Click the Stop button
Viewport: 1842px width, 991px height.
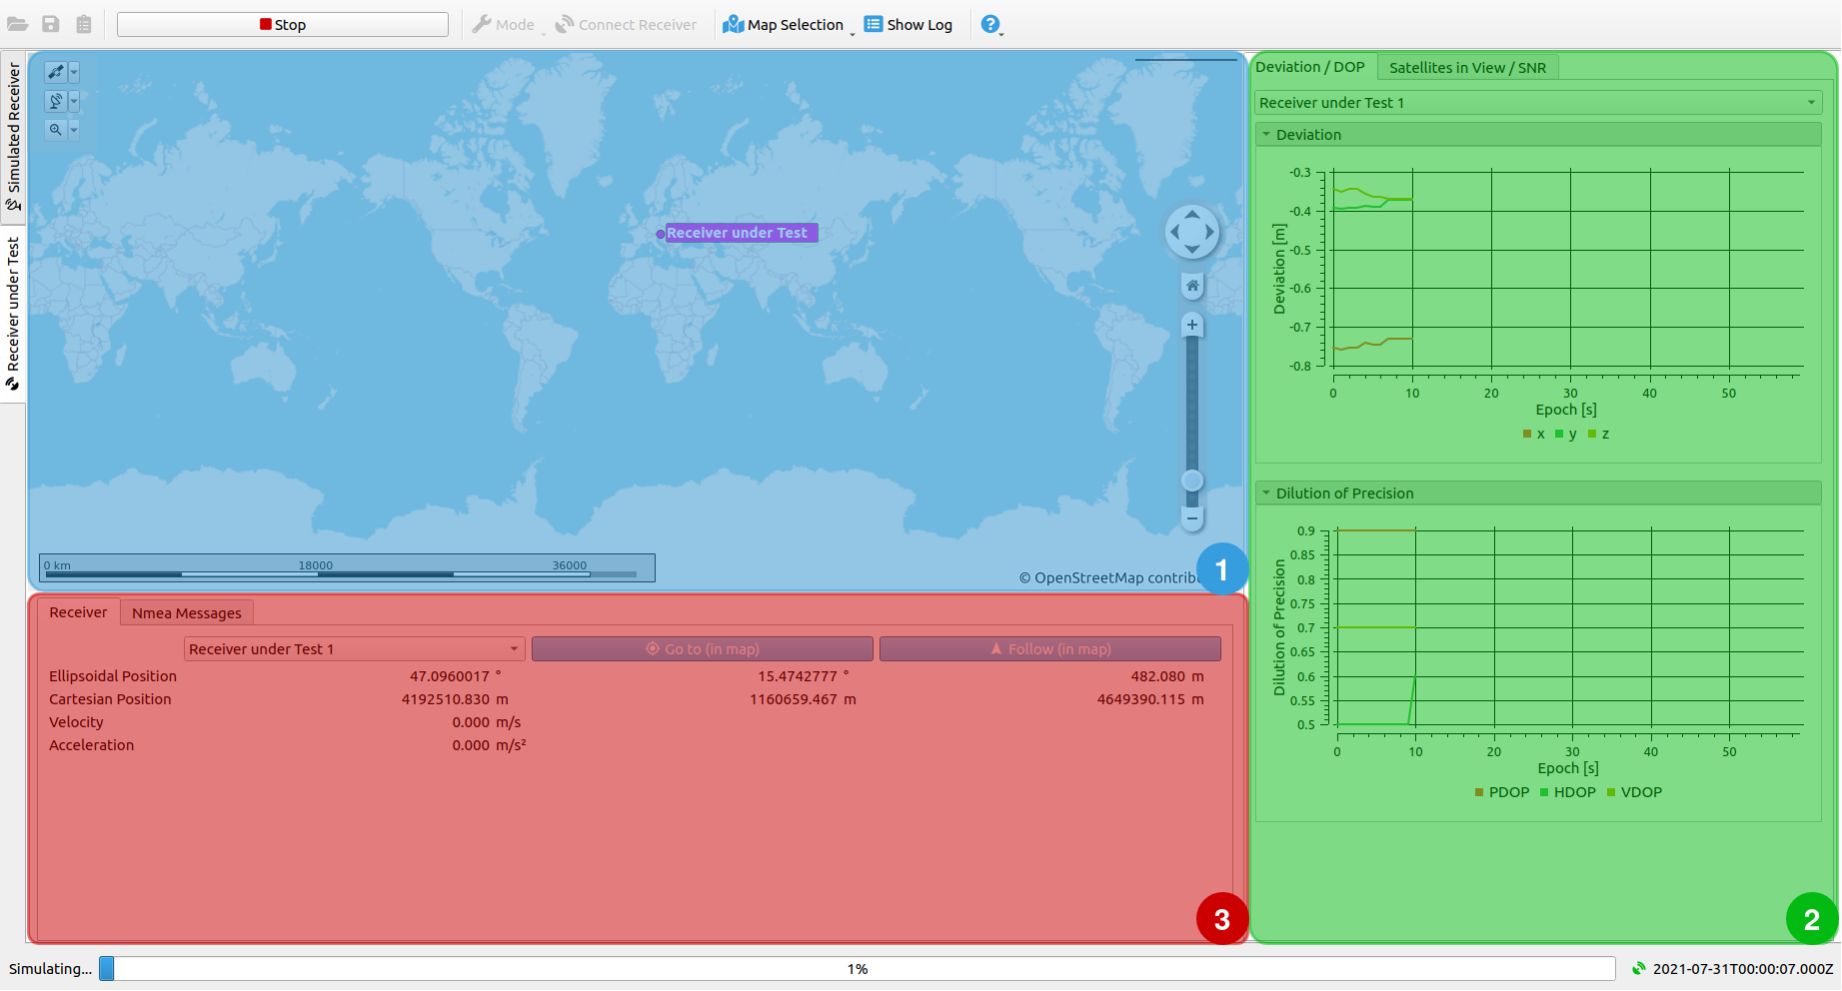click(x=282, y=23)
